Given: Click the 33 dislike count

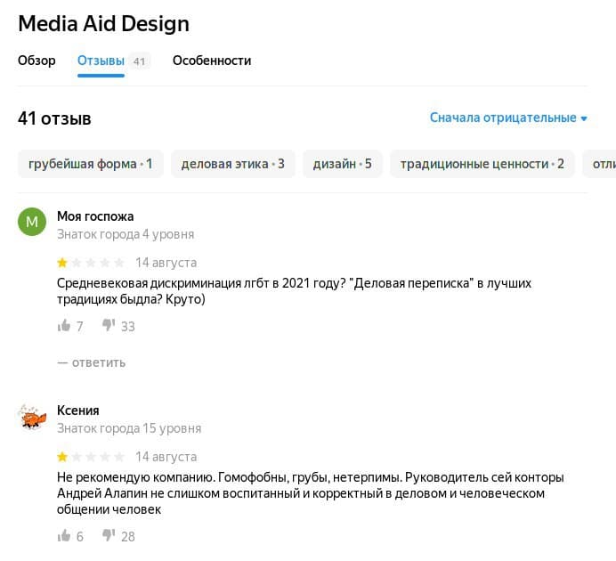Looking at the screenshot, I should point(128,327).
